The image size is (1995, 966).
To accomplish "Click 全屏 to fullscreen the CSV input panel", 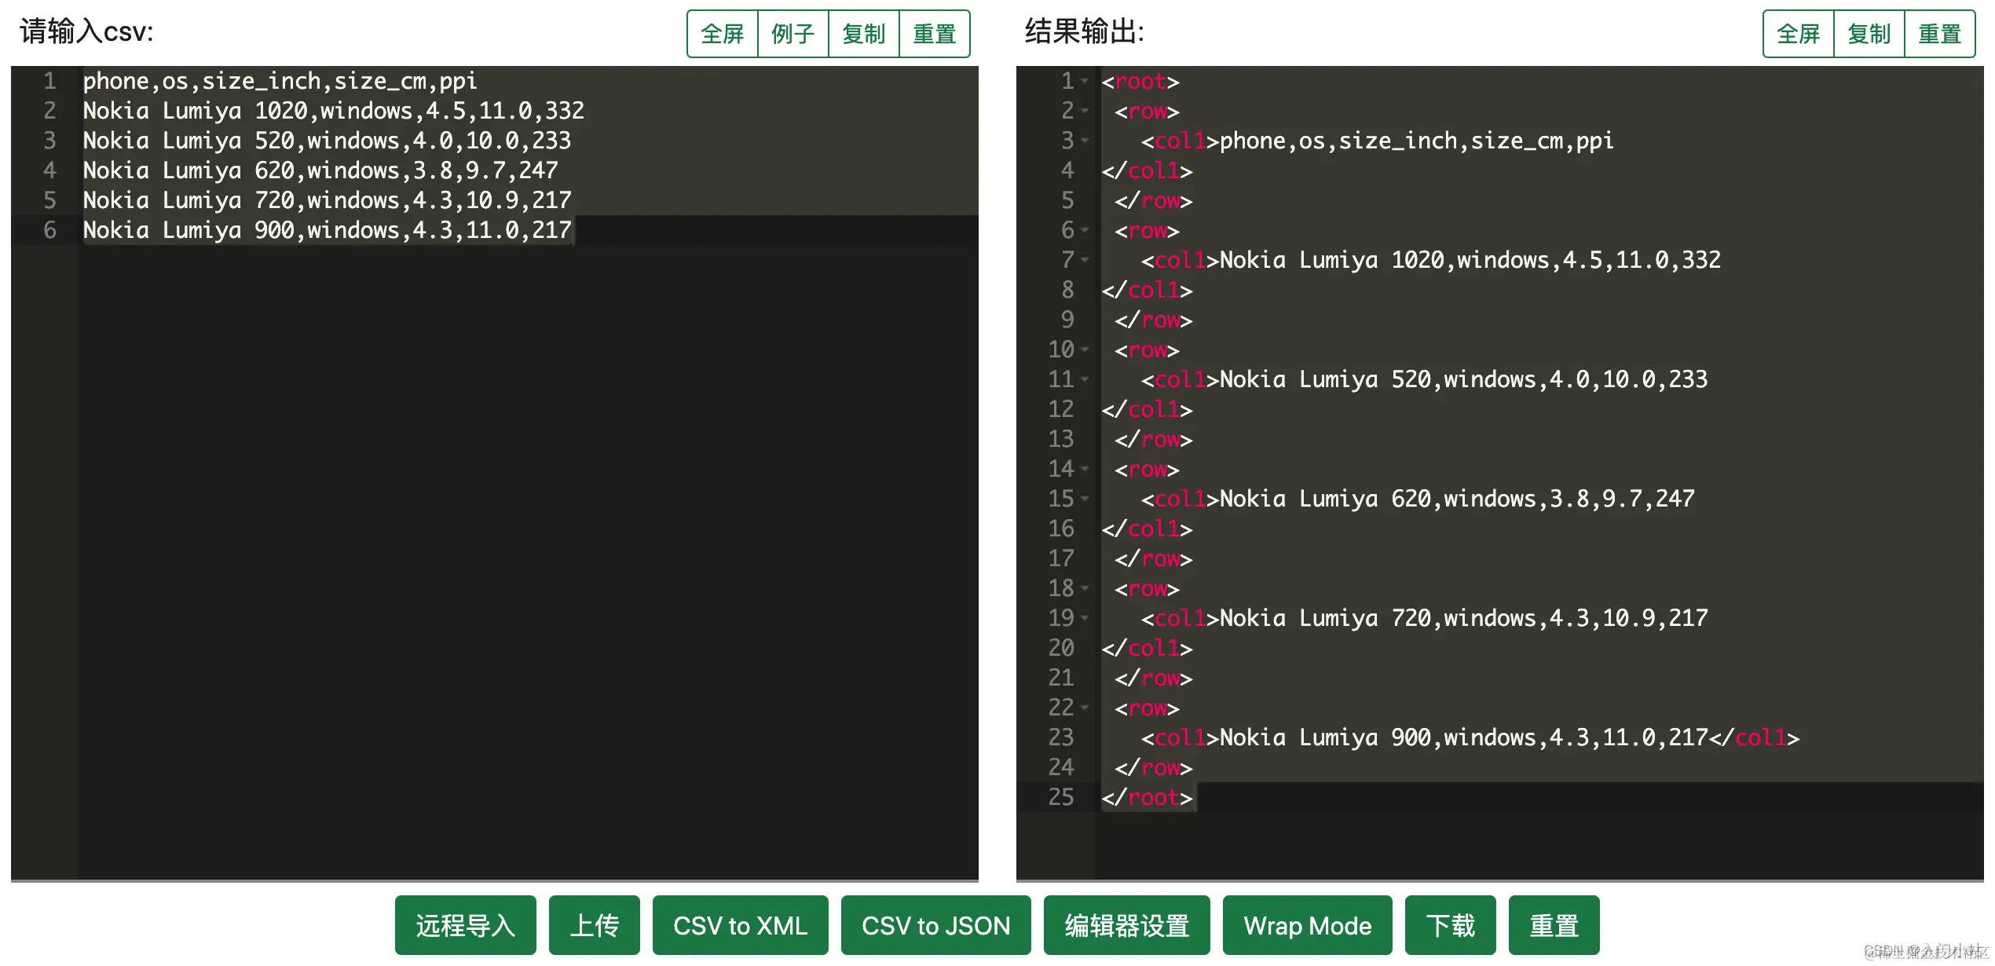I will tap(721, 33).
